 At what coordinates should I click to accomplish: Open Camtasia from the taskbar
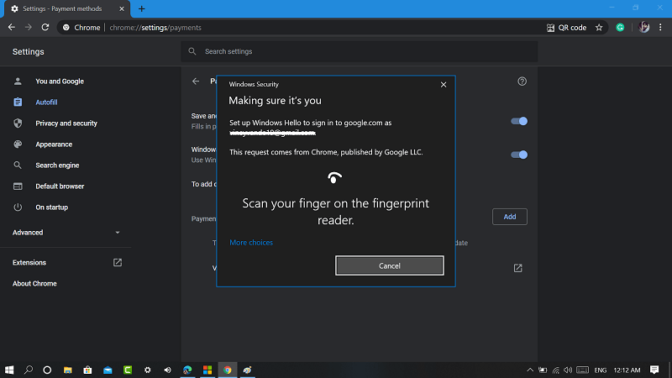point(128,370)
